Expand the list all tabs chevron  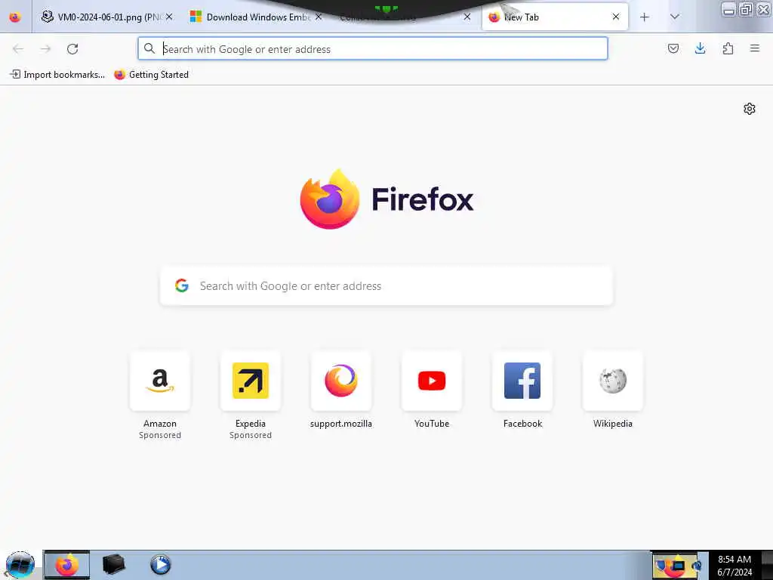[675, 17]
